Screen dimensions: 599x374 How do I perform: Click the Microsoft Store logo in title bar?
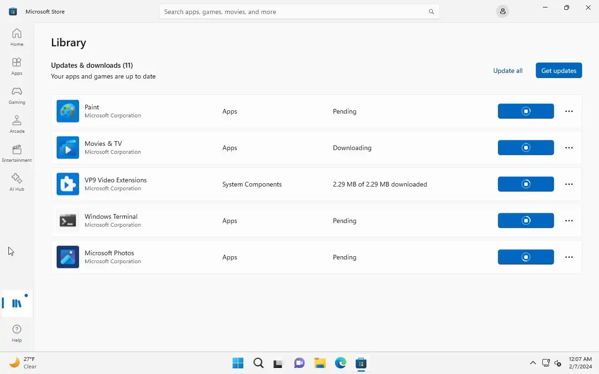click(x=13, y=12)
